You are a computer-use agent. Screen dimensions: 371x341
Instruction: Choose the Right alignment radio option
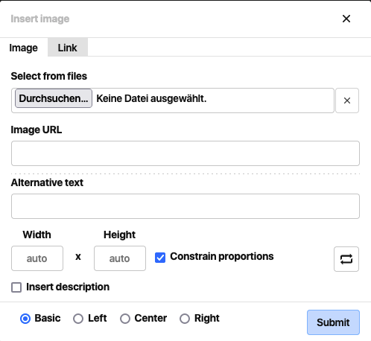pos(185,319)
